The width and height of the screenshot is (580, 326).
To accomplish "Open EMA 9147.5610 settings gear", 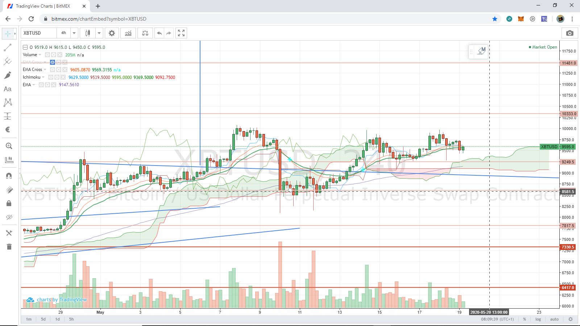I will (47, 85).
